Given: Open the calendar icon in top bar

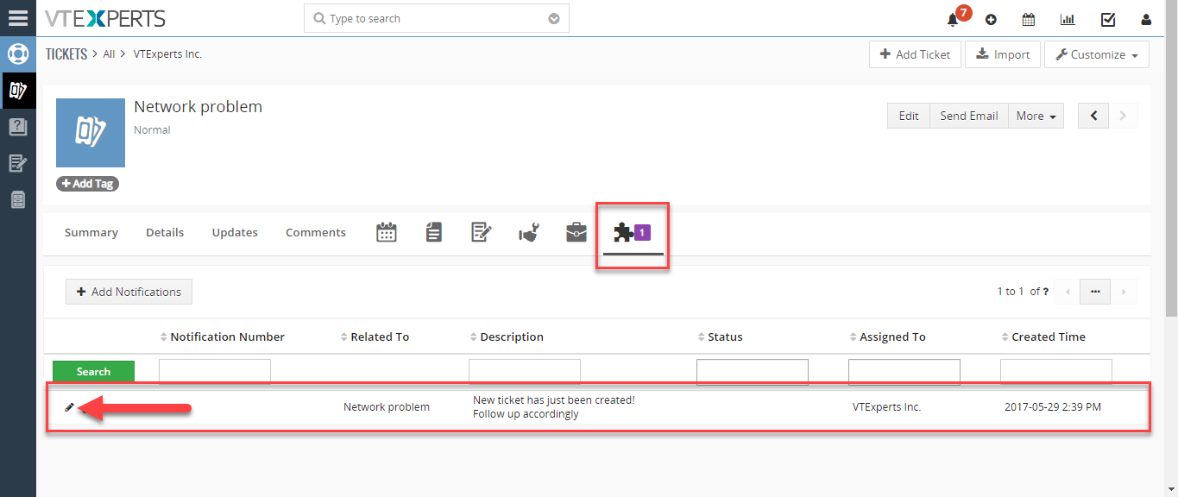Looking at the screenshot, I should [x=1029, y=20].
